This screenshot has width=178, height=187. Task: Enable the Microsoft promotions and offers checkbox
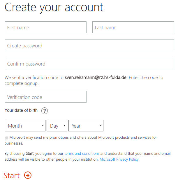[x=6, y=137]
